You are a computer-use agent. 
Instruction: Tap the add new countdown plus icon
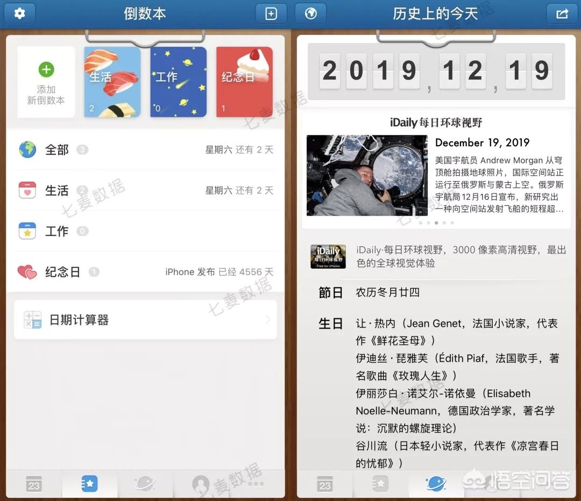[x=271, y=13]
